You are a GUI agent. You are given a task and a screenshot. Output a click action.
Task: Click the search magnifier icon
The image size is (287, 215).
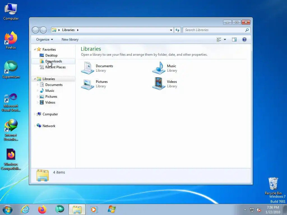pos(247,30)
